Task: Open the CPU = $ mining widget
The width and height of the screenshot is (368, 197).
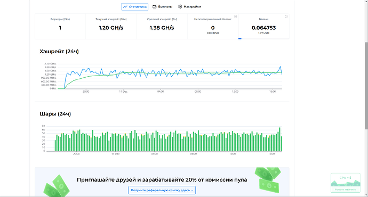Action: tap(346, 183)
